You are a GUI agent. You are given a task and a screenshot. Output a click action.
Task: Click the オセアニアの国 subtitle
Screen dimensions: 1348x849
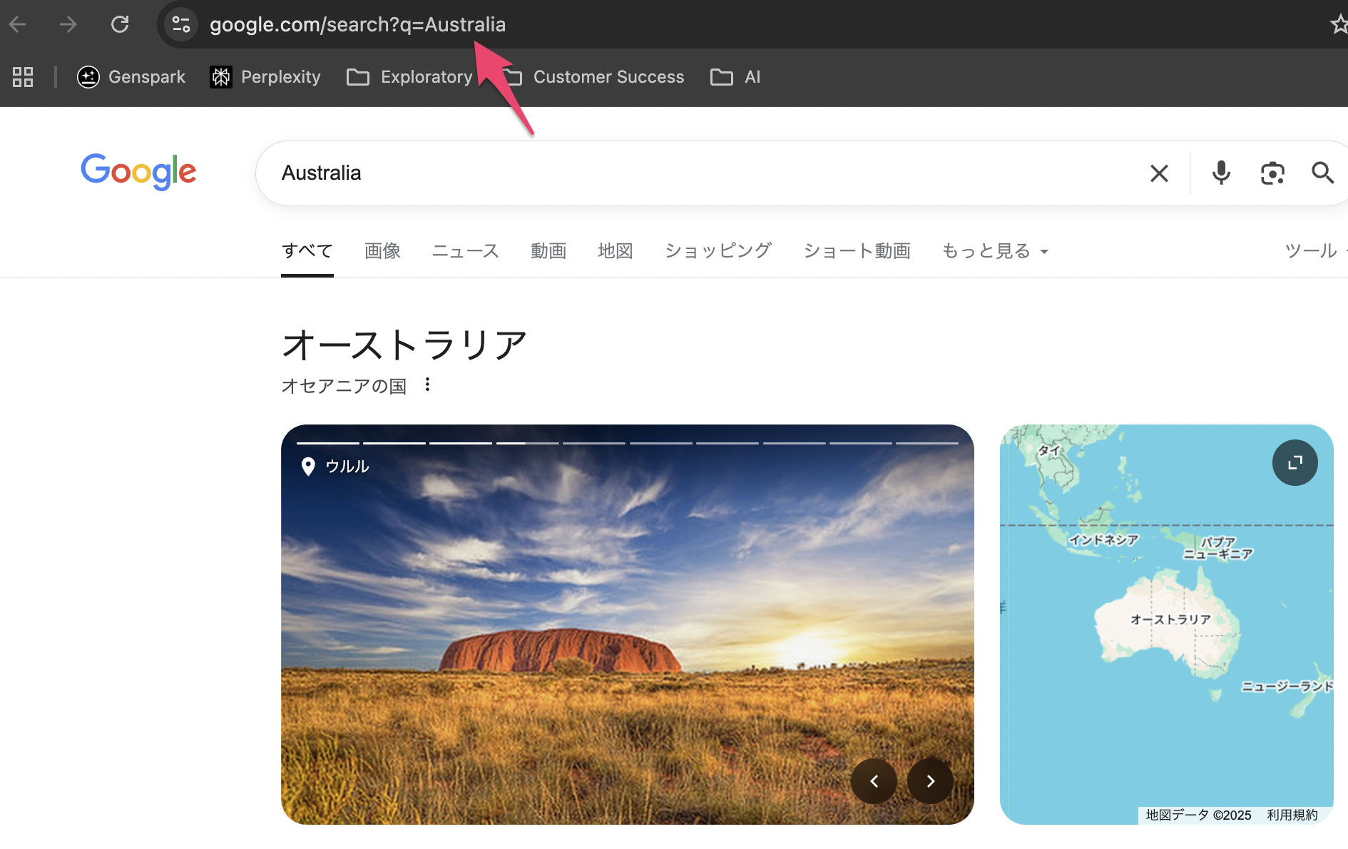344,386
